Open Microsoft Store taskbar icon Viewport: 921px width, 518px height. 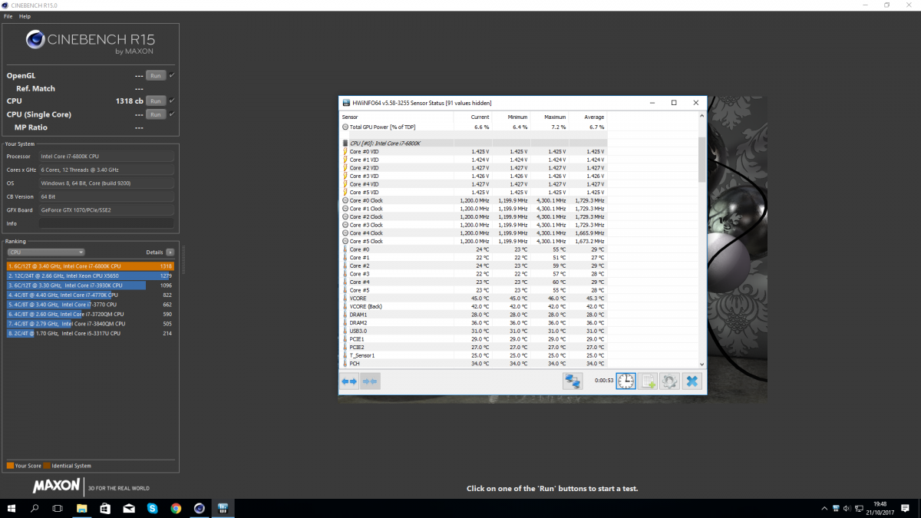pos(105,508)
